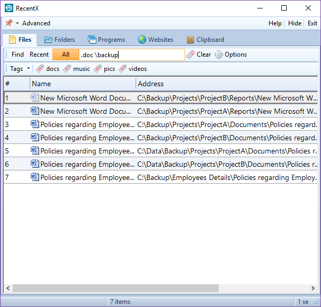The image size is (321, 307).
Task: Select the All filter mode
Action: [66, 55]
